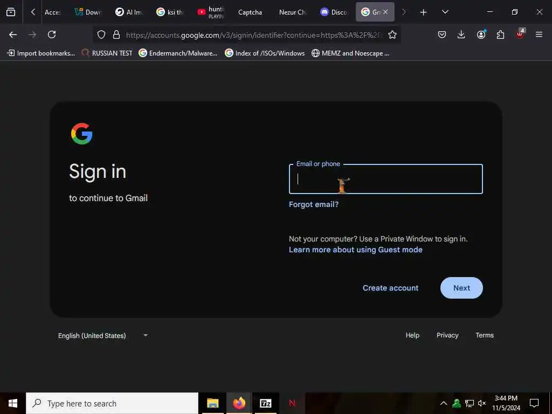Viewport: 552px width, 414px height.
Task: Open the uBlock Origin extension icon
Action: click(x=520, y=34)
